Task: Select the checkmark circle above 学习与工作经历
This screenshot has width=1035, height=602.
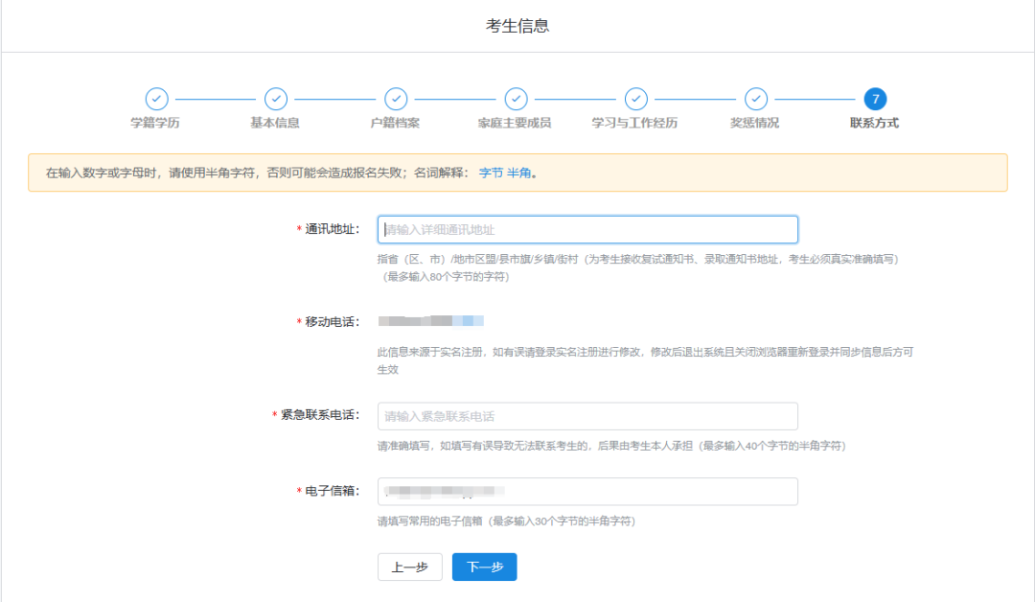Action: click(x=635, y=99)
